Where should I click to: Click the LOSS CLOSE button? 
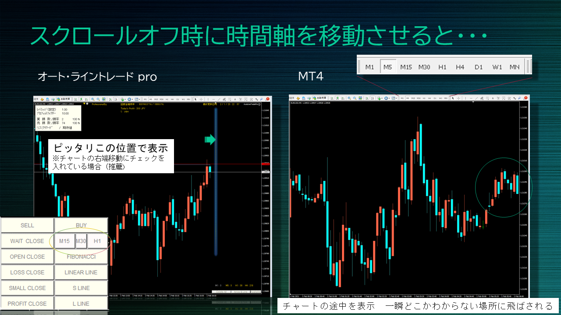27,273
